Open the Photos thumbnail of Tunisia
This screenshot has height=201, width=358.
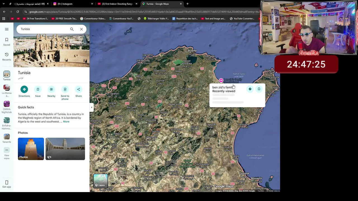coord(31,149)
